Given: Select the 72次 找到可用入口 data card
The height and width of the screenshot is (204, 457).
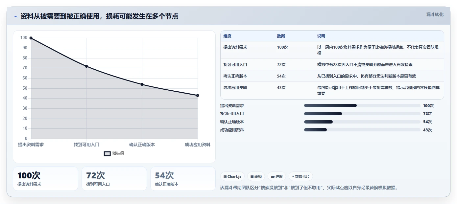Looking at the screenshot, I should 114,179.
